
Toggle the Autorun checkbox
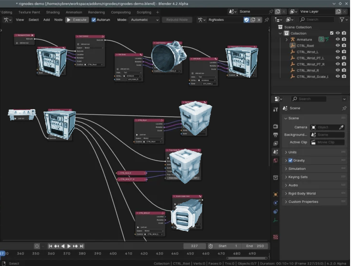coord(94,20)
